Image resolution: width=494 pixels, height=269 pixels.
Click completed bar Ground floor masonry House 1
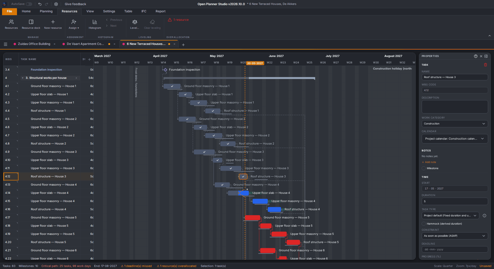point(172,86)
